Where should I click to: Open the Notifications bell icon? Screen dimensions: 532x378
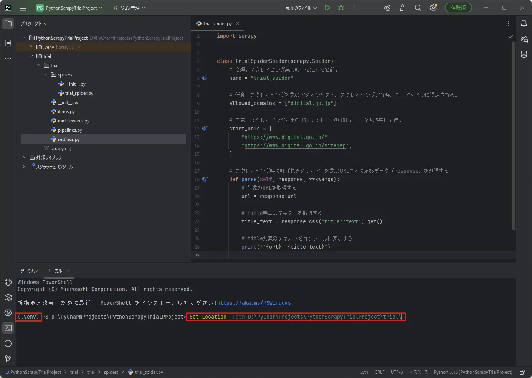[x=524, y=23]
